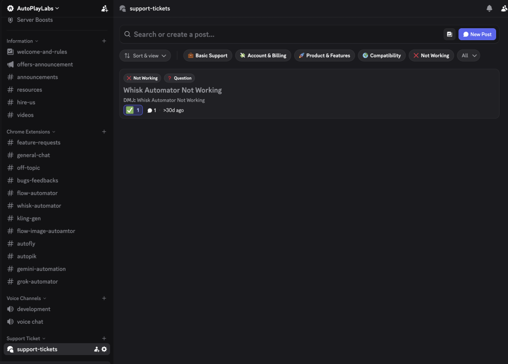Open support-tickets channel settings gear

(104, 349)
